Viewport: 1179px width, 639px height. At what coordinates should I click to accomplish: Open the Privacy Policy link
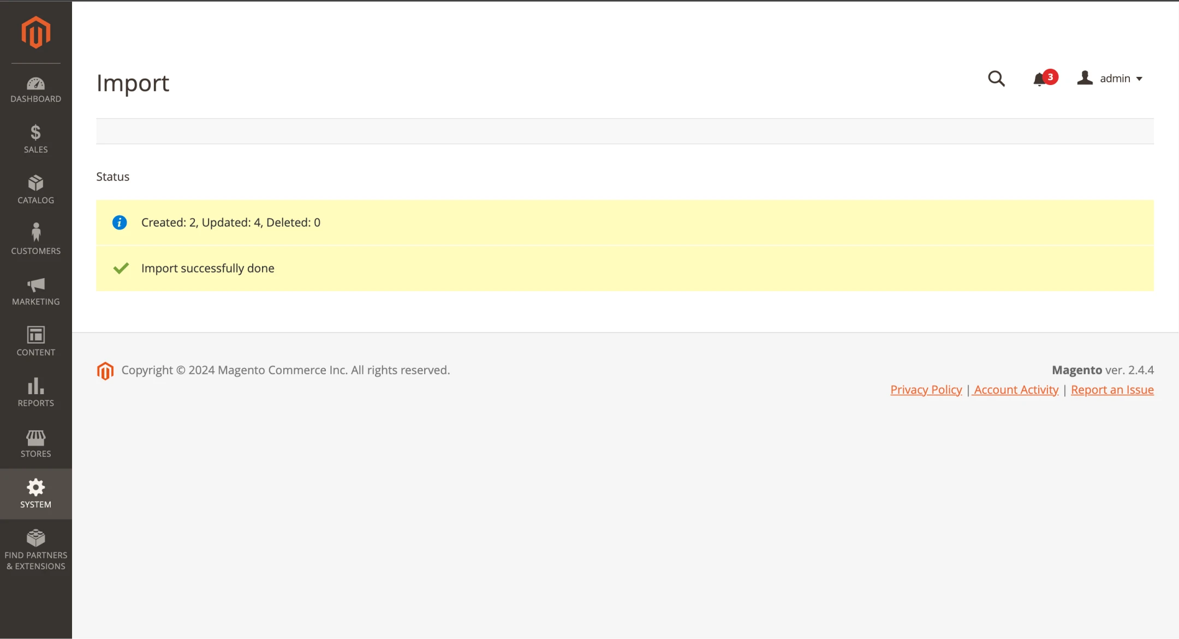click(x=926, y=390)
